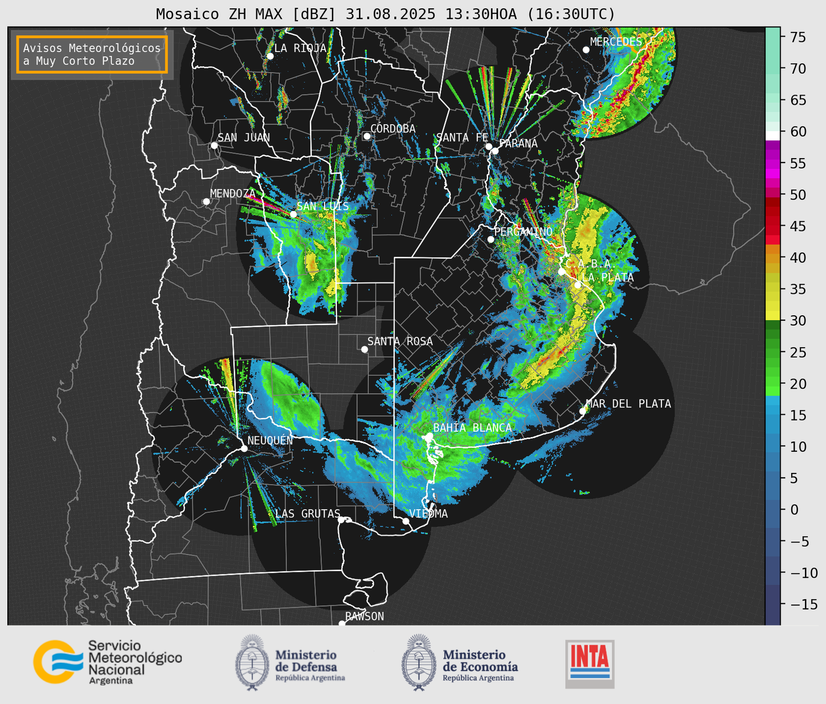Click the white 60 dBZ color band

(x=773, y=136)
